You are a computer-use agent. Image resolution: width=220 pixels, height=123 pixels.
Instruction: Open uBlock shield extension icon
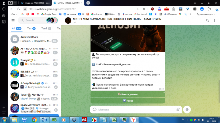click(152, 9)
